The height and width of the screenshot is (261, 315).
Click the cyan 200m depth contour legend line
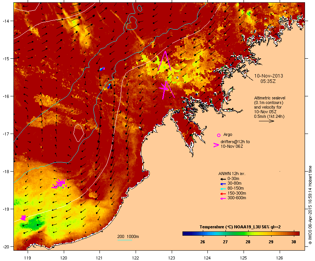[125, 240]
